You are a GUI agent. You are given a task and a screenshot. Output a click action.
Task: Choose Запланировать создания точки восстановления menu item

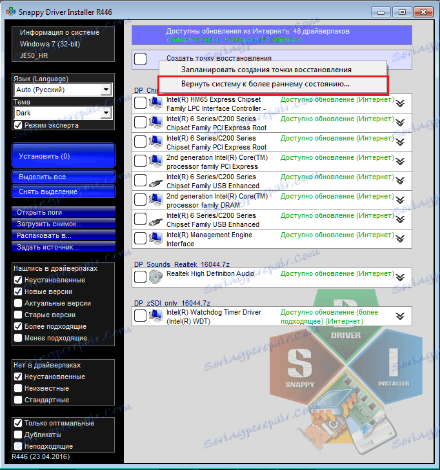pos(273,70)
